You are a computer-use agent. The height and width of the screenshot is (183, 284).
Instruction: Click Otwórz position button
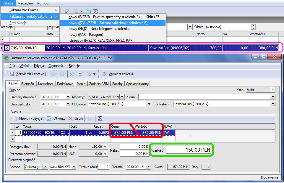[x=56, y=118]
